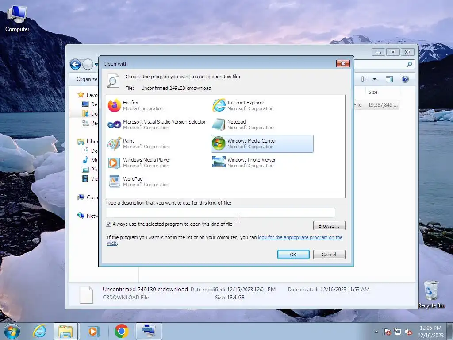Launch Windows Media Player from taskbar
The width and height of the screenshot is (453, 340).
tap(93, 331)
